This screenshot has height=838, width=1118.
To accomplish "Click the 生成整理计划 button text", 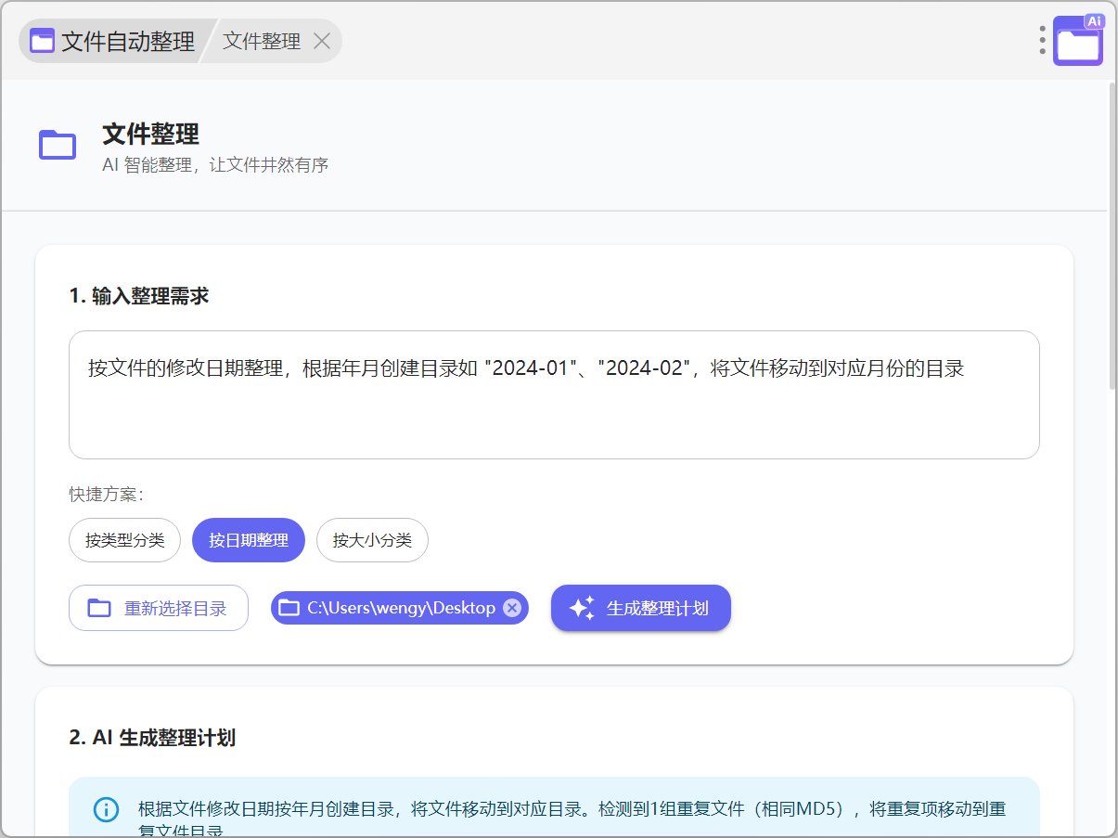I will point(658,609).
